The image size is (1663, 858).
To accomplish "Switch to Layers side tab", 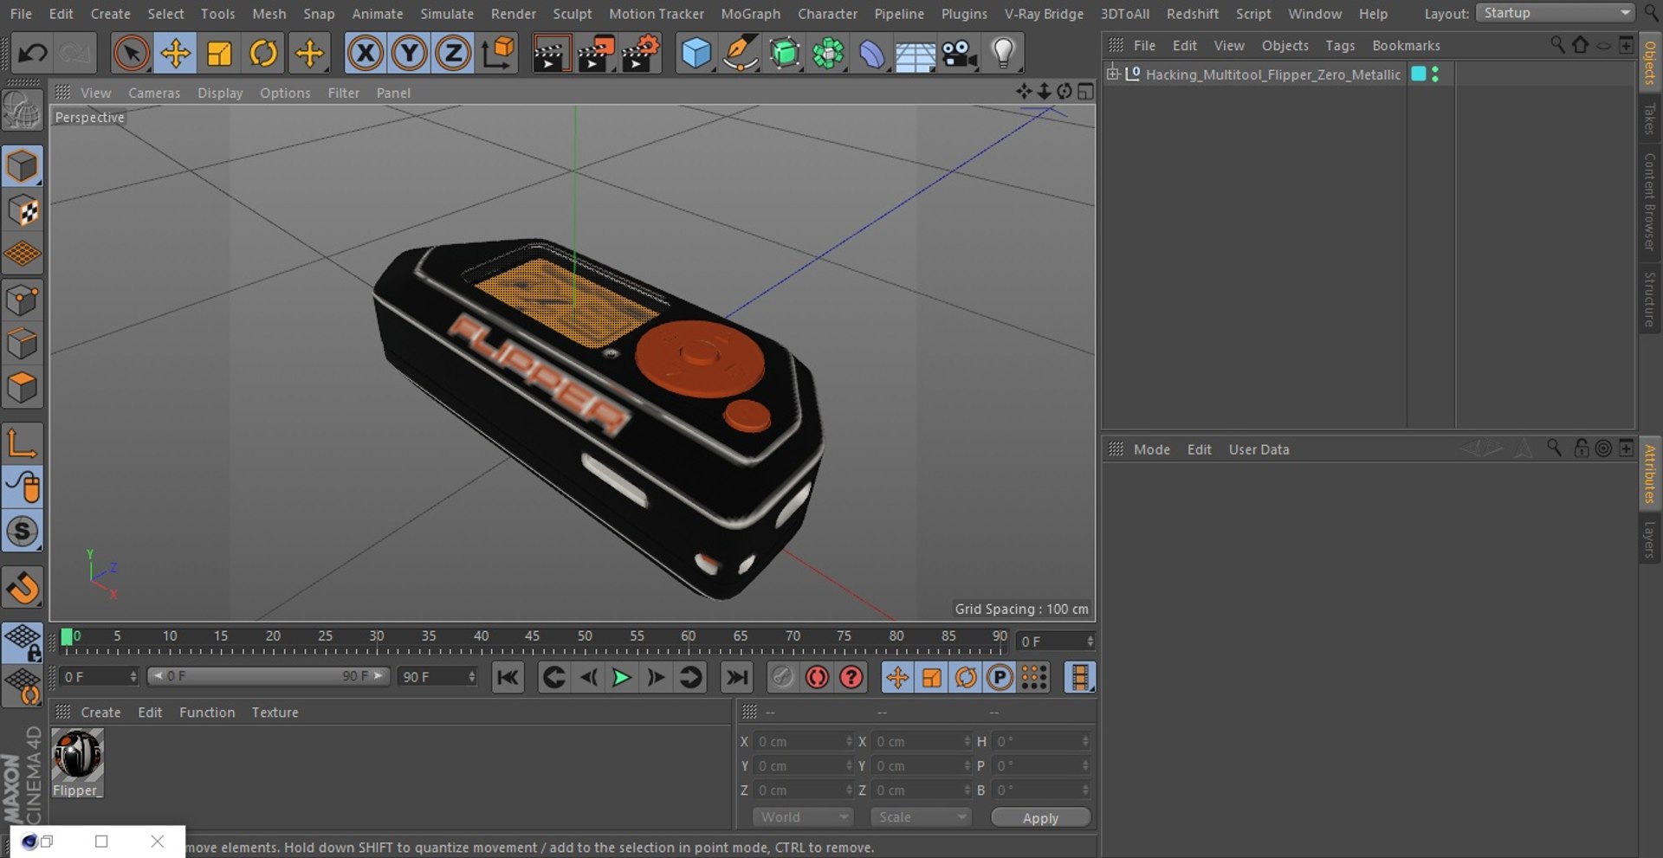I will [1650, 539].
